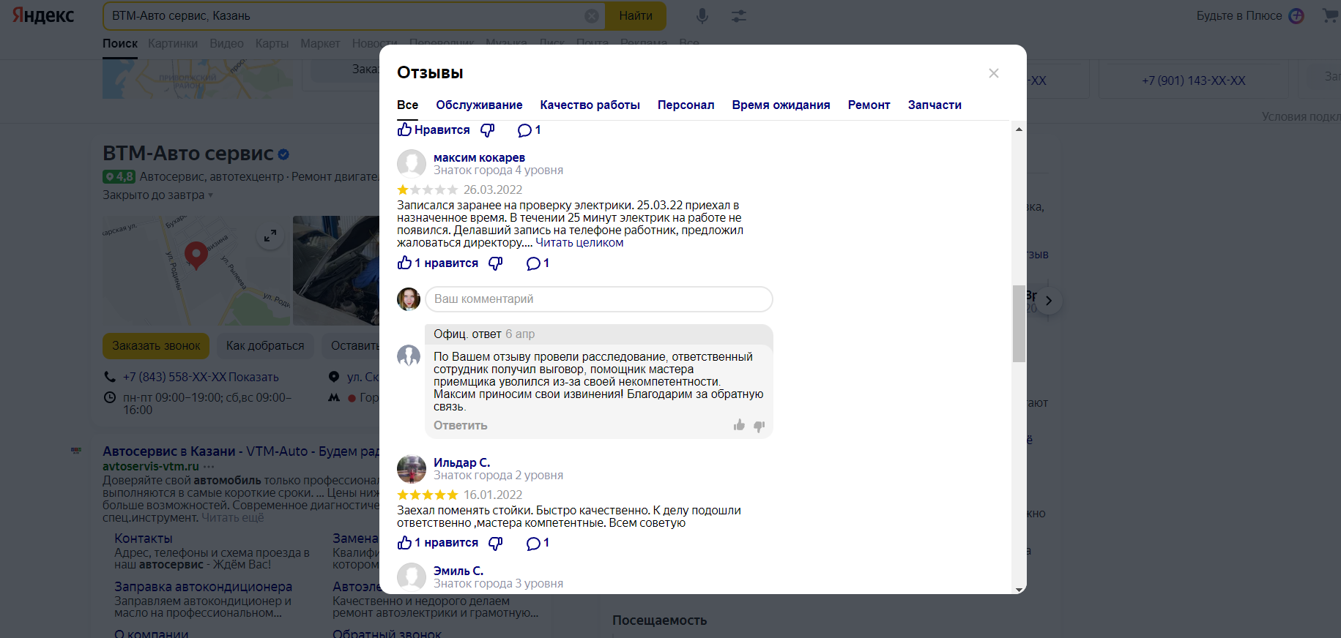Clear the search field with the X icon
The width and height of the screenshot is (1341, 638).
click(x=592, y=16)
